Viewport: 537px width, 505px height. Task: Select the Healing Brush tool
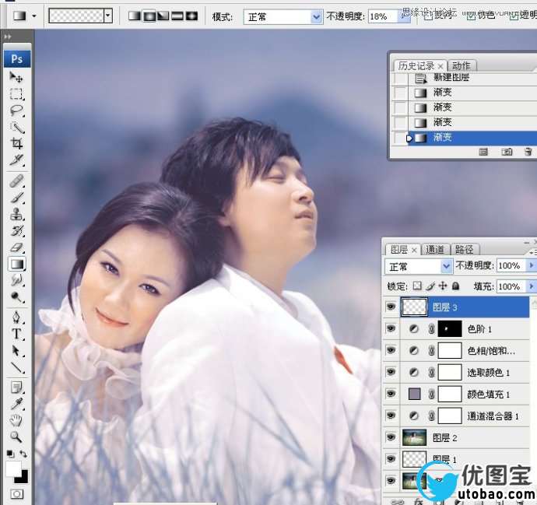point(16,181)
